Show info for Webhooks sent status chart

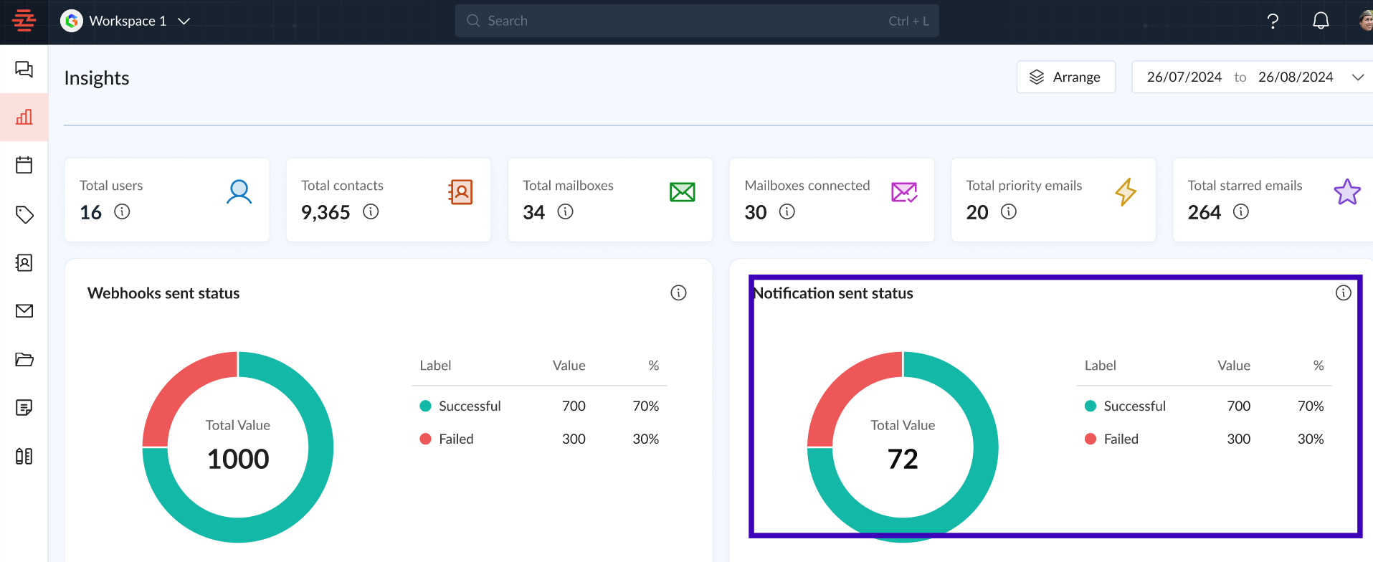(x=678, y=292)
